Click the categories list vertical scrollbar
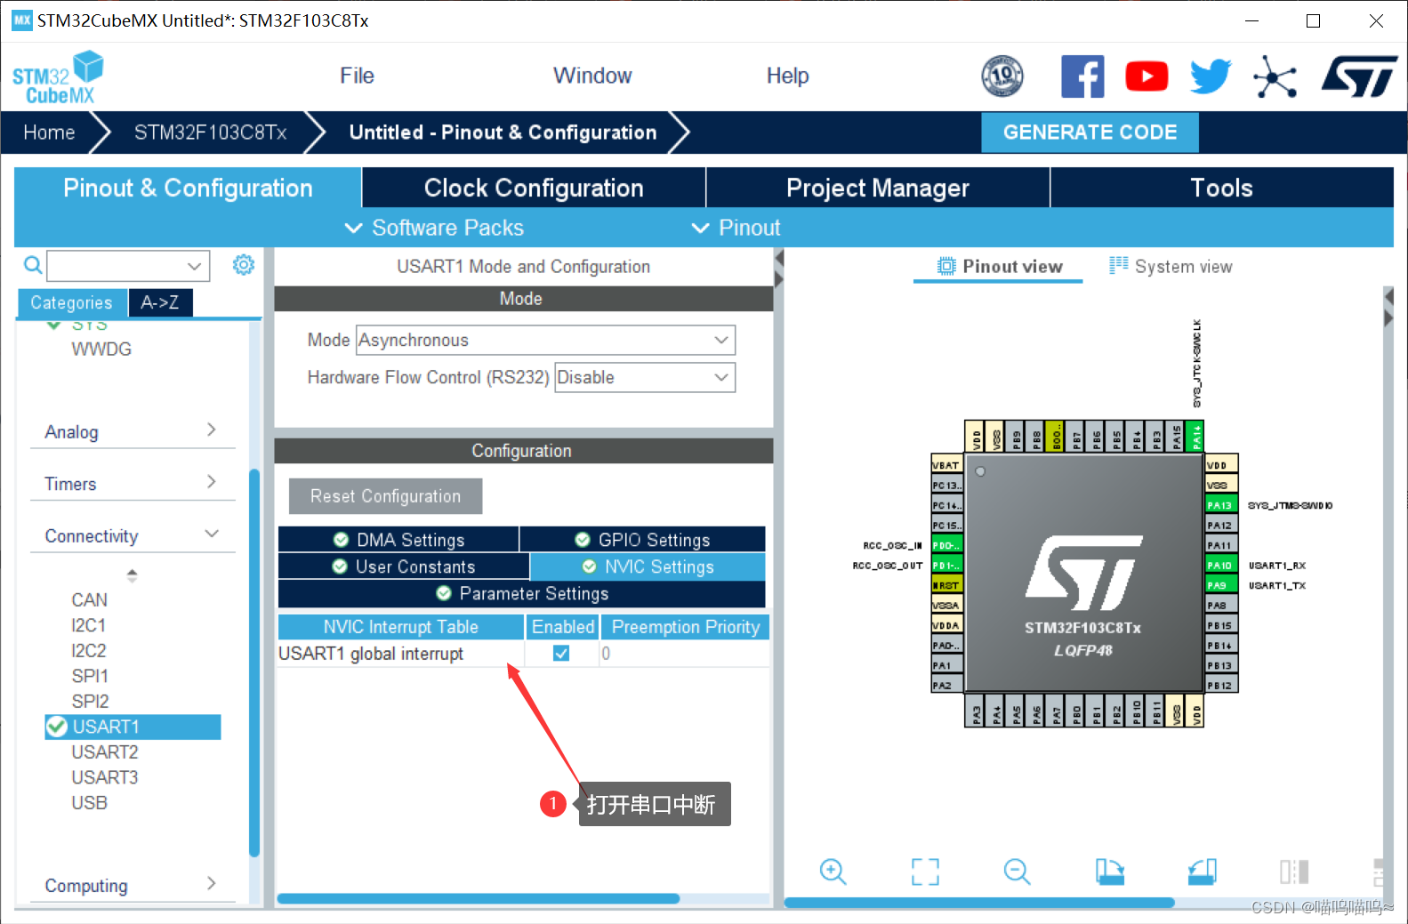The width and height of the screenshot is (1408, 924). (x=254, y=663)
